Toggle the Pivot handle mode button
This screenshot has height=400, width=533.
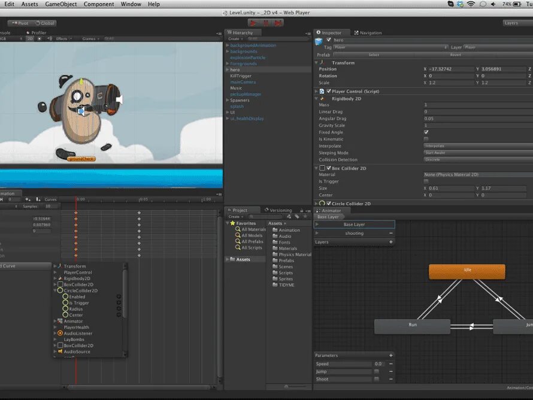coord(20,23)
